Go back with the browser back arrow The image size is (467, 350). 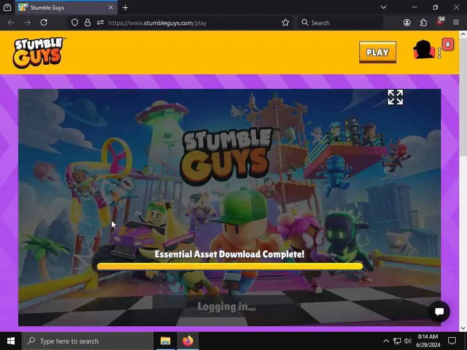tap(11, 22)
